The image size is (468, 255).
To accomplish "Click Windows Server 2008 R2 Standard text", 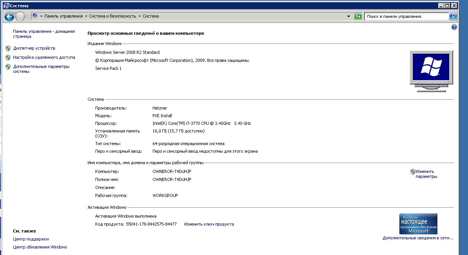I will [x=127, y=52].
